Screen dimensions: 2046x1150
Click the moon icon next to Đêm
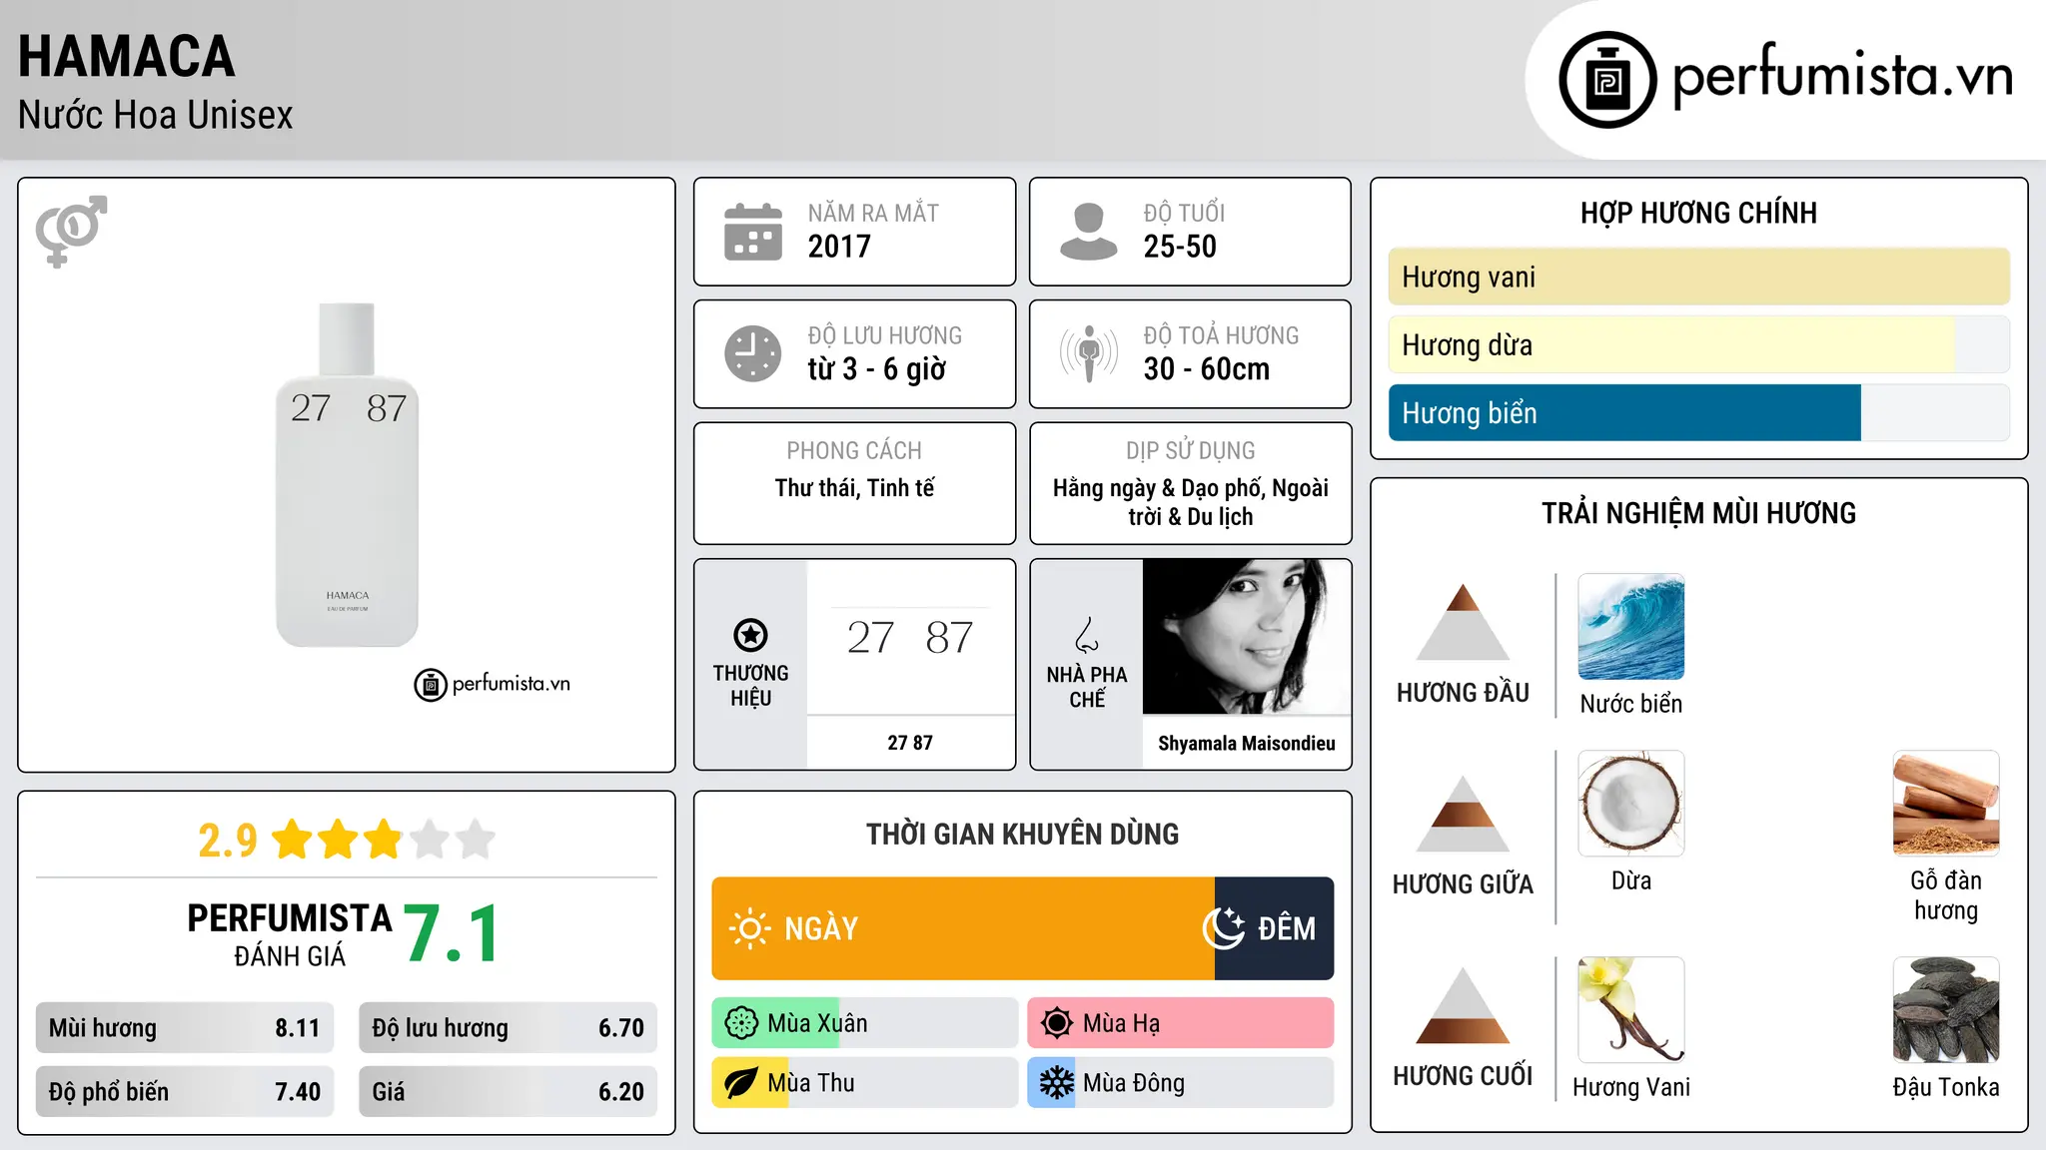pos(1224,928)
